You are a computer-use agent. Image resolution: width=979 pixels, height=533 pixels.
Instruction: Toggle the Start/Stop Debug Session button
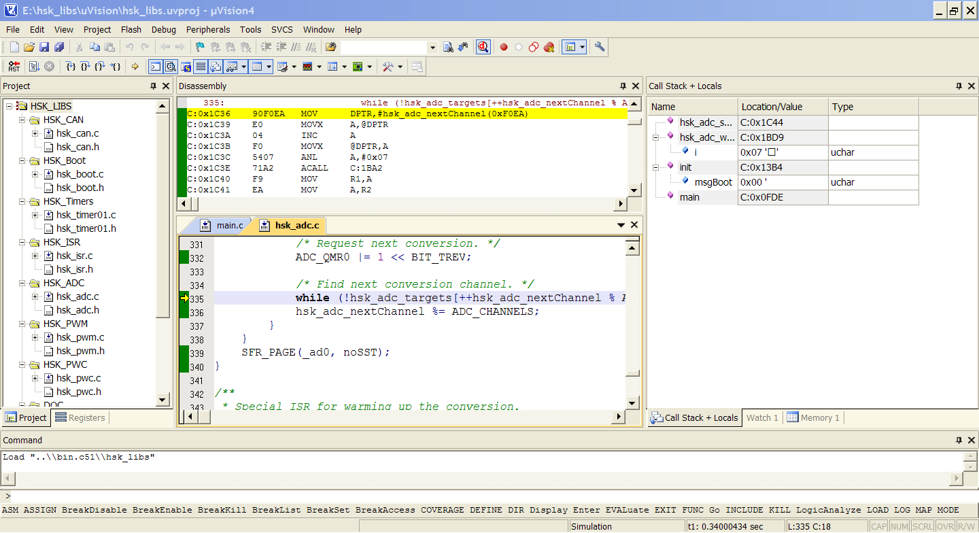coord(483,47)
